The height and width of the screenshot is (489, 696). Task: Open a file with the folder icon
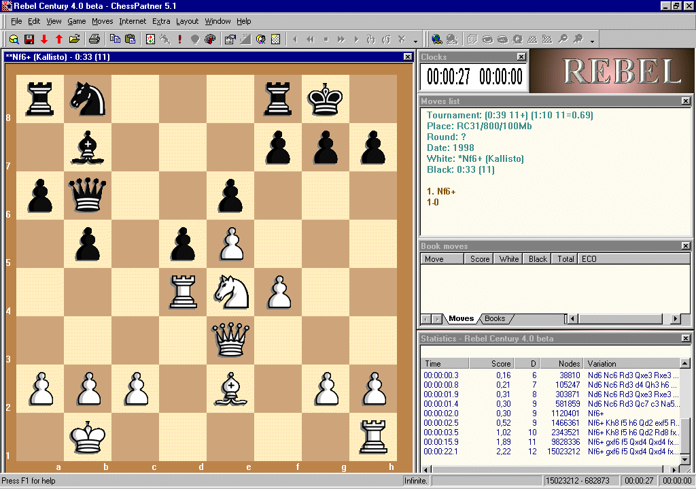point(74,39)
